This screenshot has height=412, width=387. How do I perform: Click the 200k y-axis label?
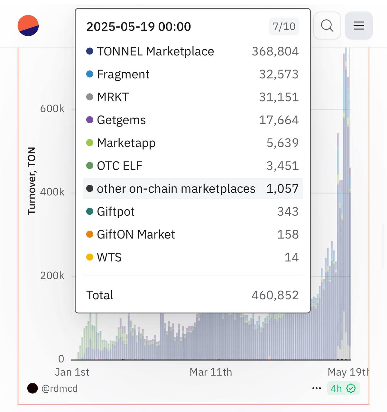52,276
